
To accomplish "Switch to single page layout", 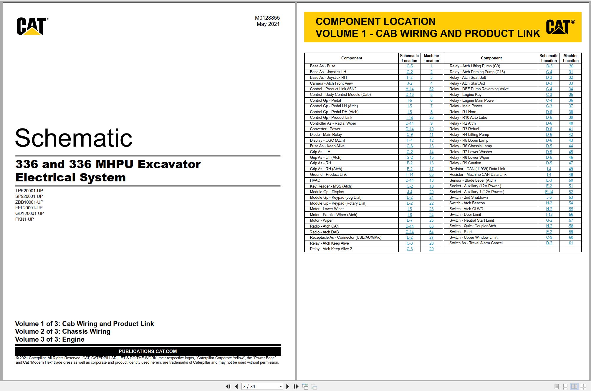I will pos(557,387).
